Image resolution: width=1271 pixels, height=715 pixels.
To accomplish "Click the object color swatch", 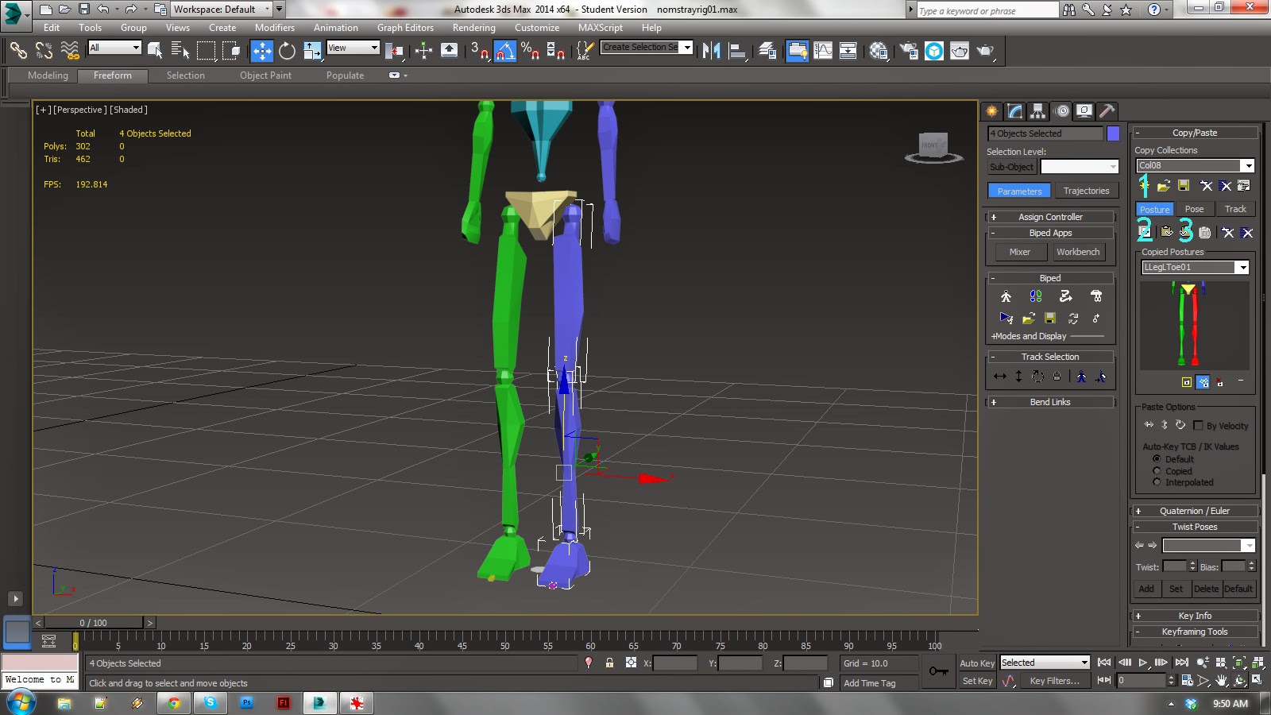I will (x=1113, y=133).
